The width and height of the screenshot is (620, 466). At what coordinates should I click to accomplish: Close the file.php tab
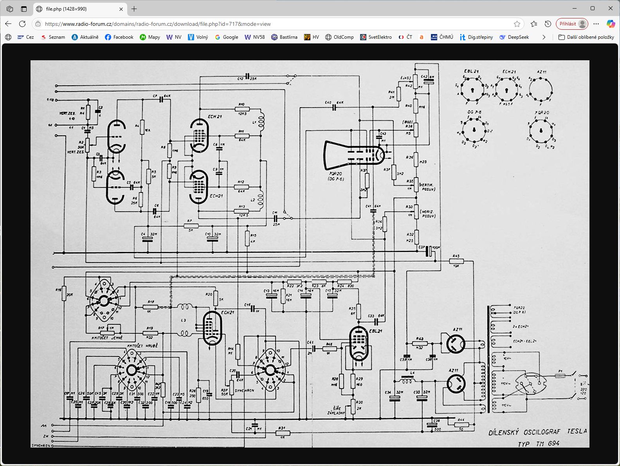click(121, 9)
